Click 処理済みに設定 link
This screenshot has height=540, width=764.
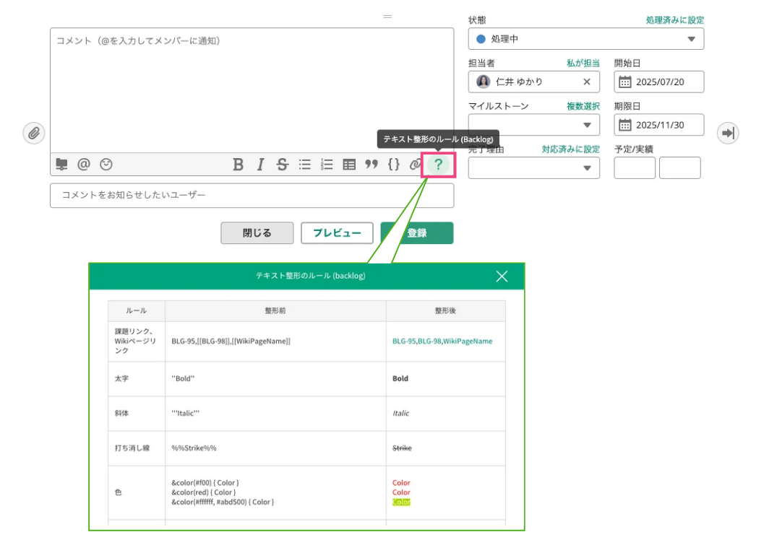675,20
